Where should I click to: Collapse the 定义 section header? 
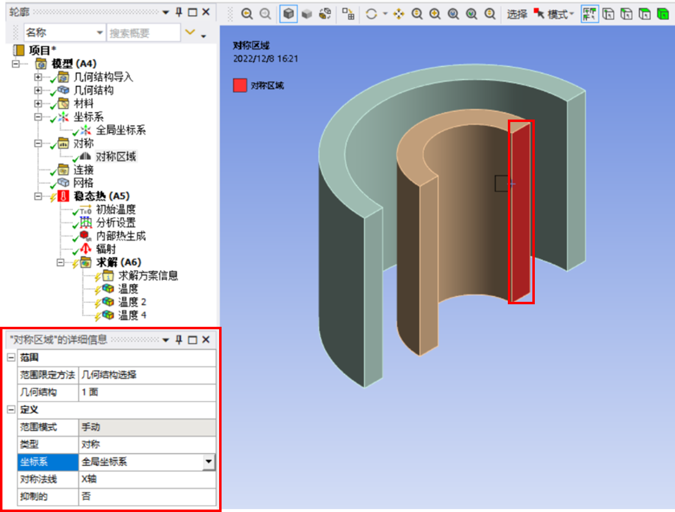(11, 410)
